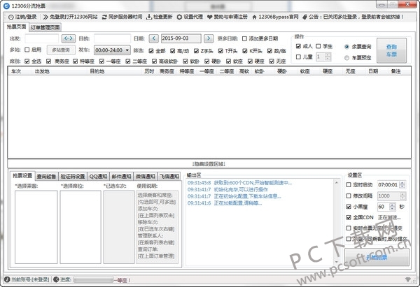
Task: Switch to 订单管理页面 tab
Action: [45, 27]
